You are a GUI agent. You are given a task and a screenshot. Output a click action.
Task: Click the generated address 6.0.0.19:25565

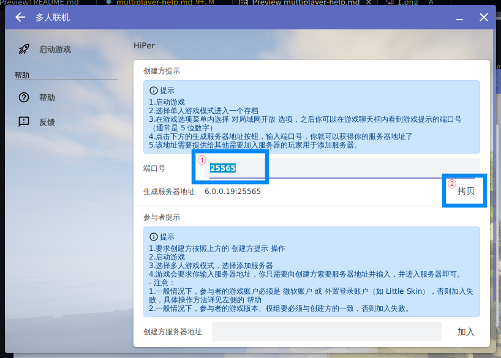pos(232,191)
